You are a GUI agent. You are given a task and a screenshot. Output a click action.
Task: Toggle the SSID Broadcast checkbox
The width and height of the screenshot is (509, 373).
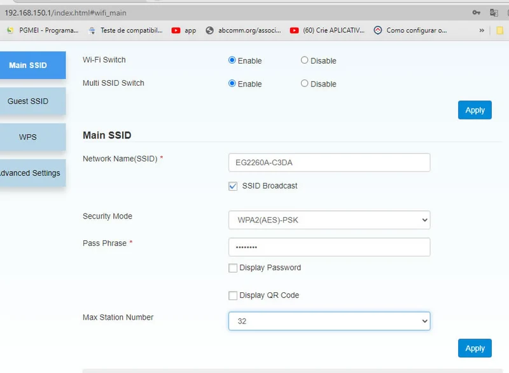233,186
